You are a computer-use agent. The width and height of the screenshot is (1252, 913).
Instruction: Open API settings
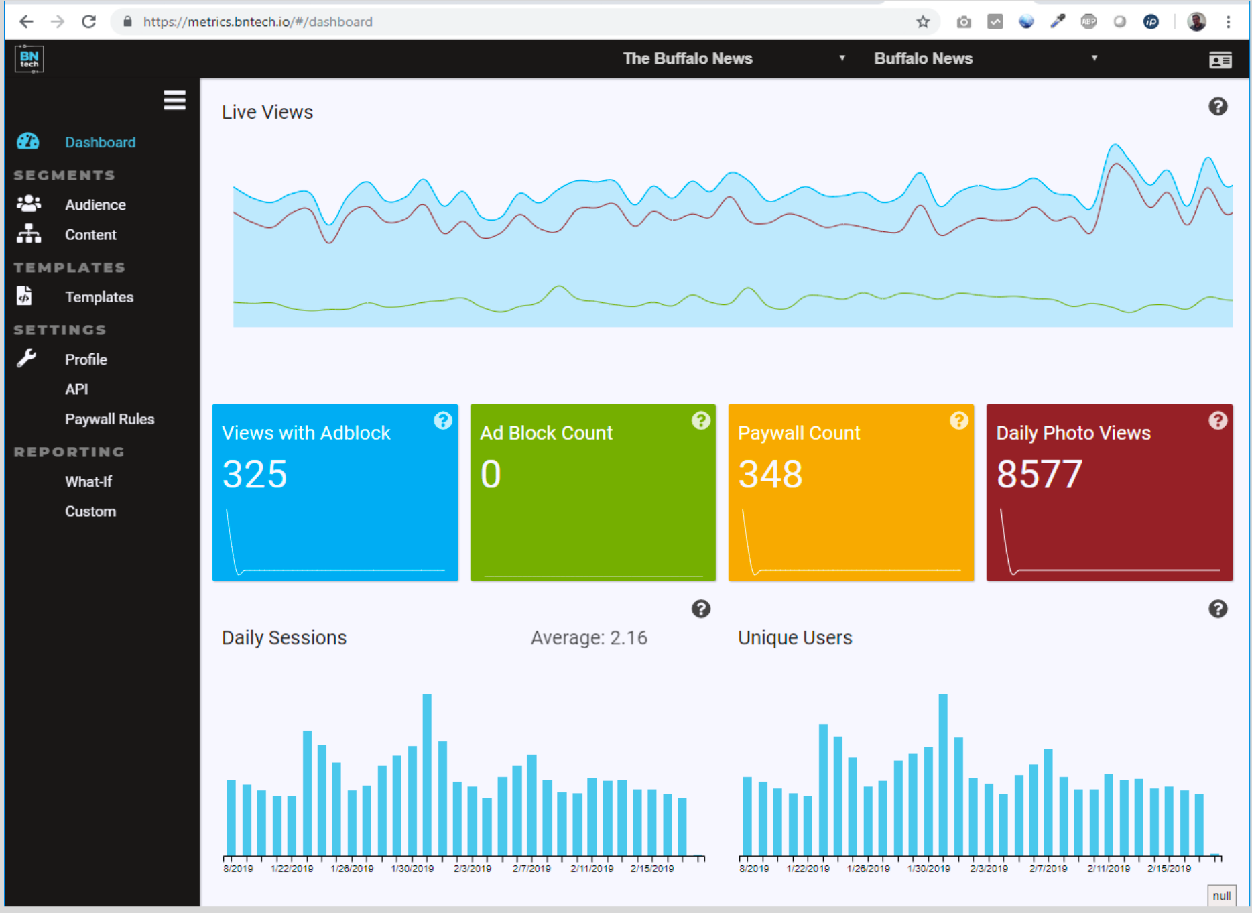pyautogui.click(x=76, y=389)
